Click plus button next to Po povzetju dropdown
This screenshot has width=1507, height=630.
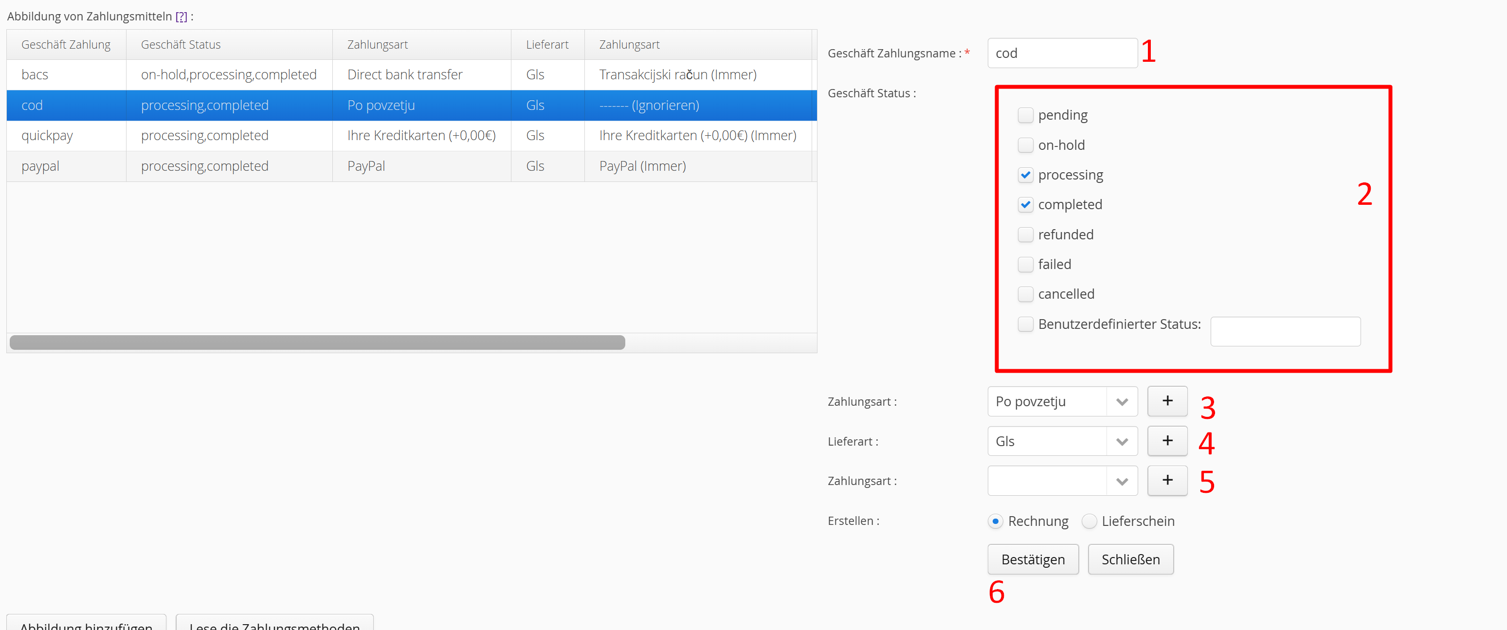coord(1166,401)
